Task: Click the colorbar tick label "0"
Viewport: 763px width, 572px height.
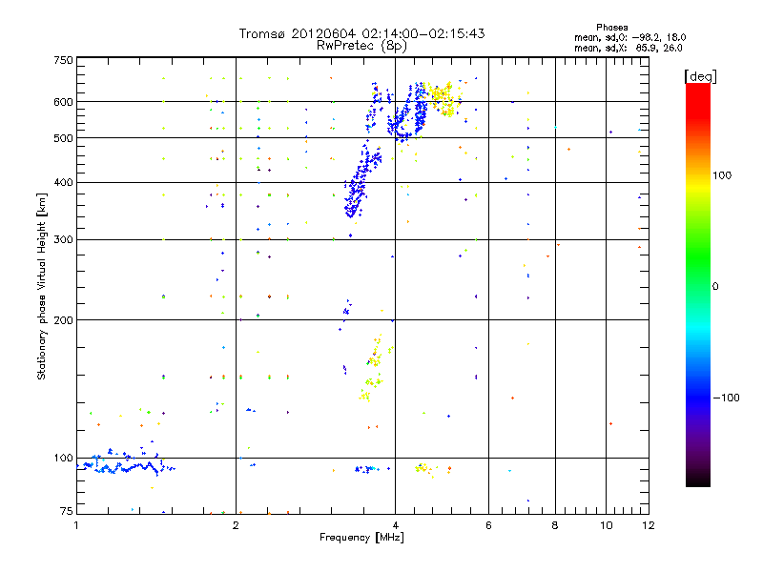Action: tap(714, 287)
